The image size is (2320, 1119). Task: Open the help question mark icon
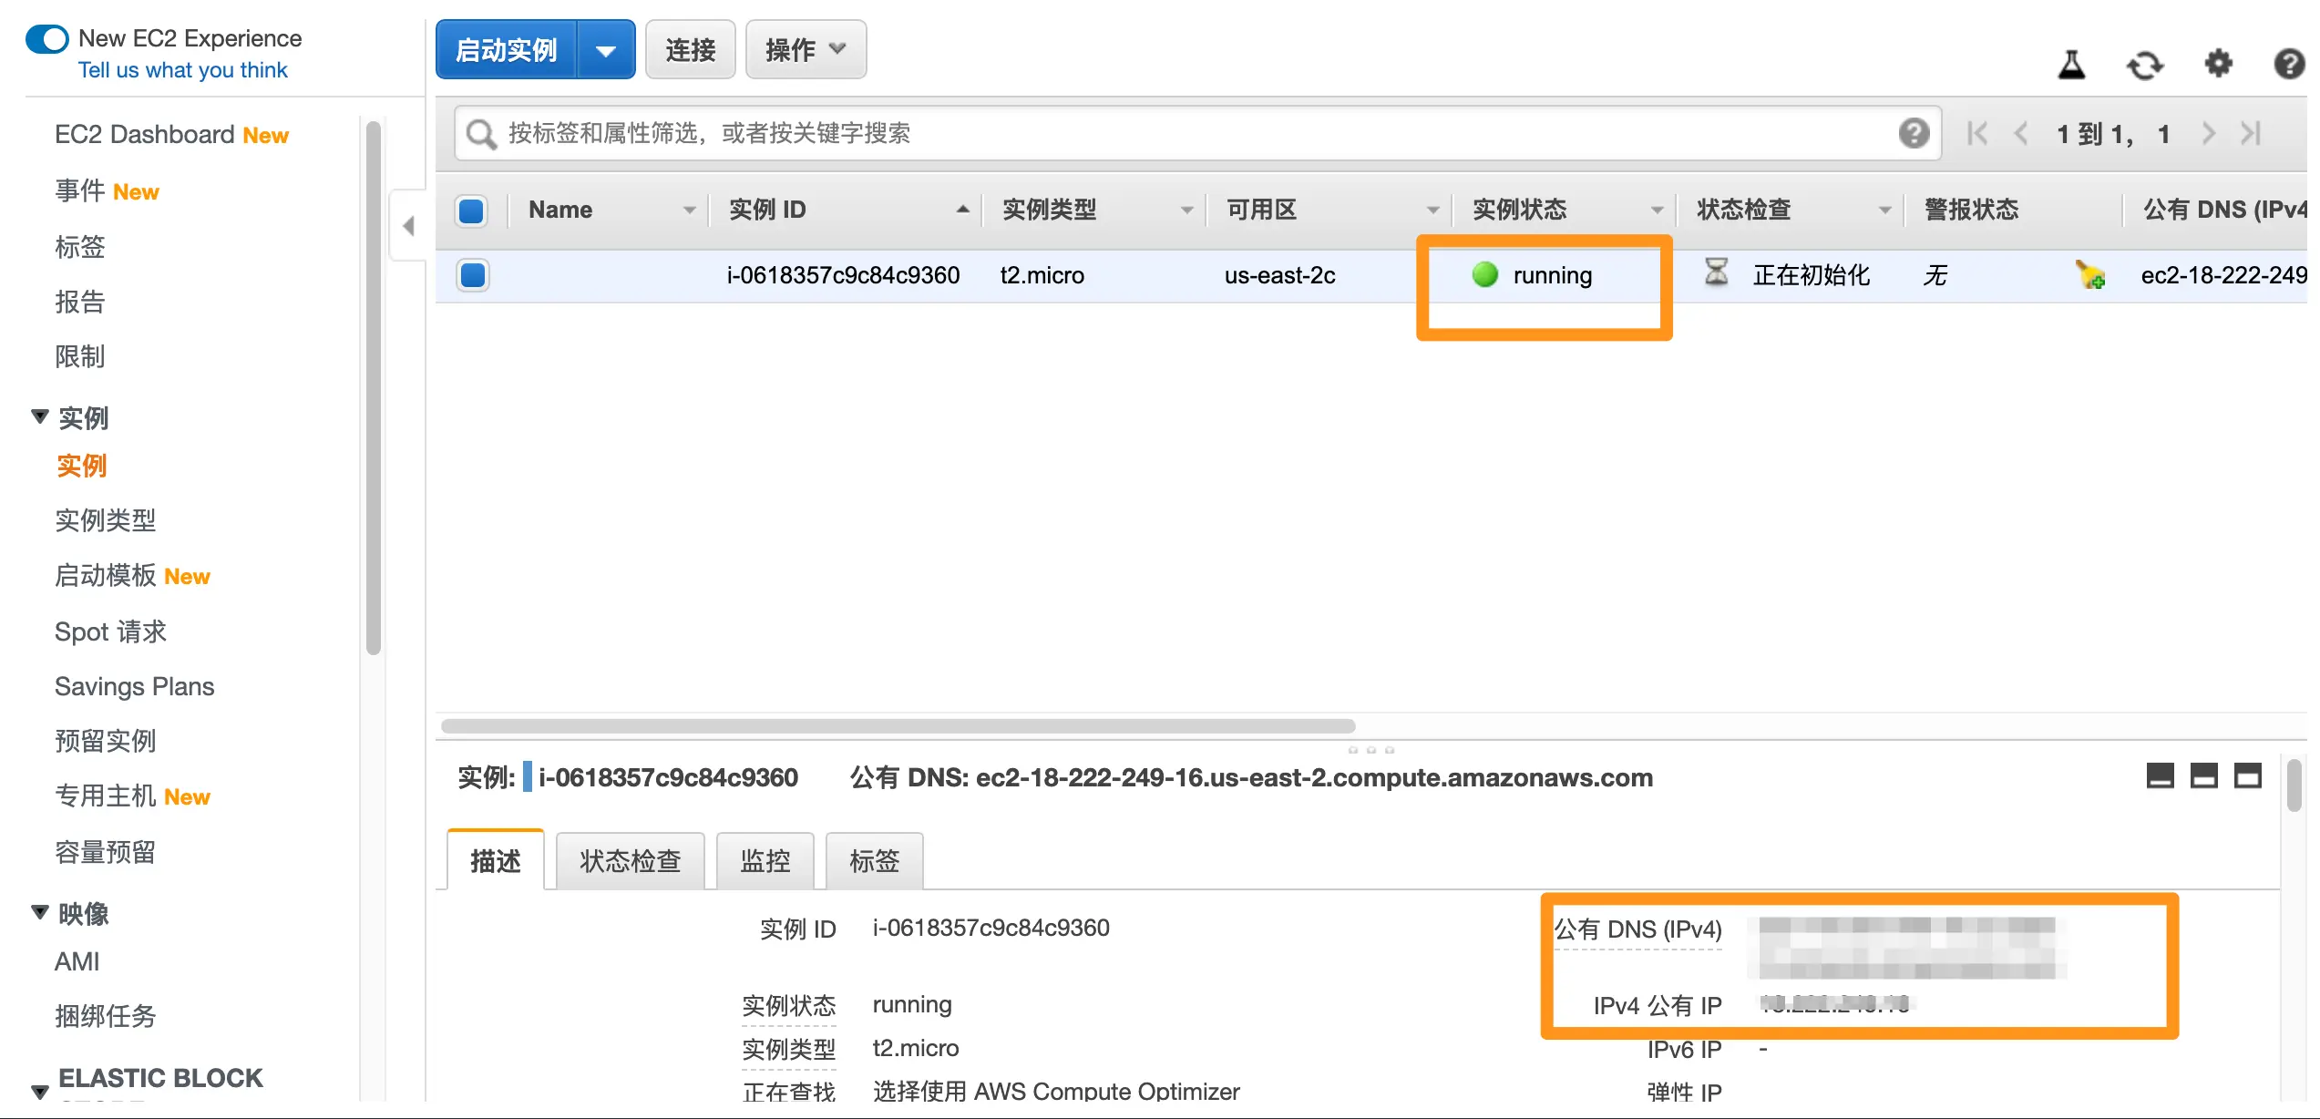coord(2289,64)
